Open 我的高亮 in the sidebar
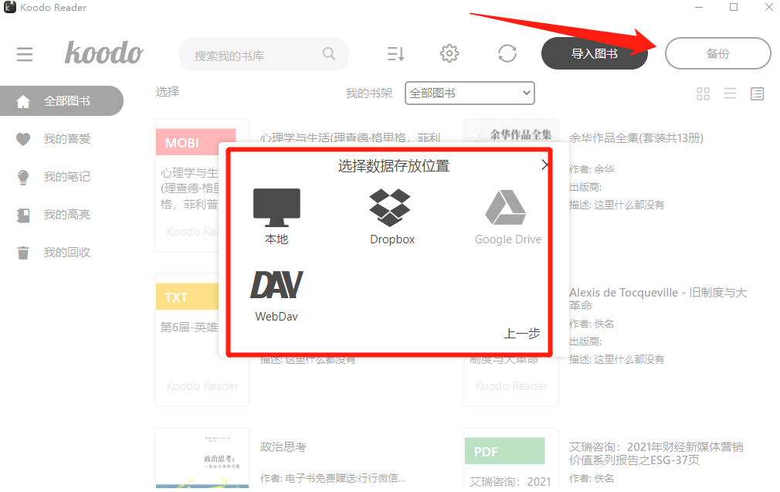Viewport: 780px width, 492px height. click(66, 215)
